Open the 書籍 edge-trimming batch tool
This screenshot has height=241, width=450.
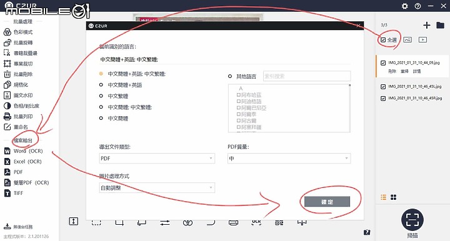click(x=20, y=53)
